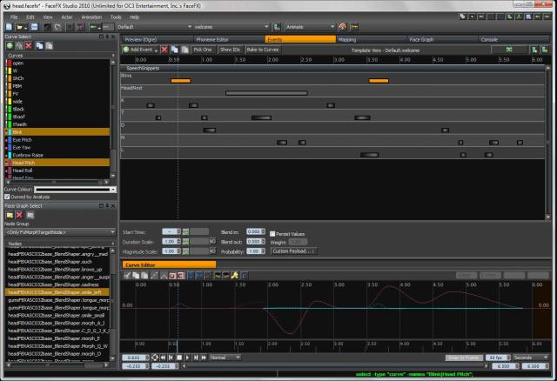Switch to the Phoneme Editor tab

click(x=229, y=39)
